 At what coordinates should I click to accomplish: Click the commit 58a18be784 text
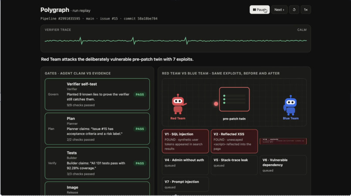click(141, 19)
